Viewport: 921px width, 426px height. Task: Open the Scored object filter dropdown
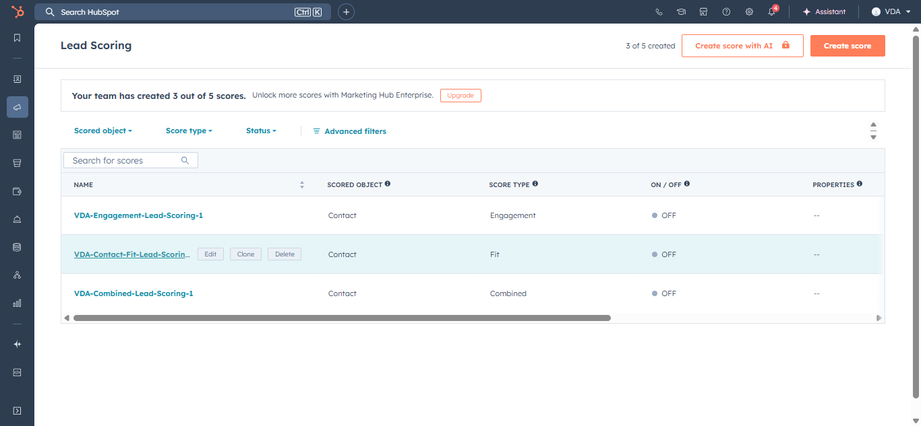point(103,131)
